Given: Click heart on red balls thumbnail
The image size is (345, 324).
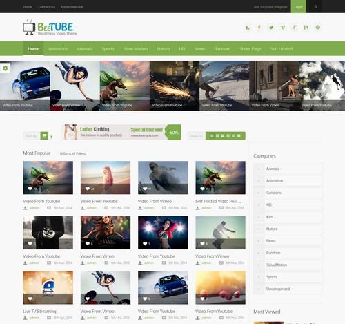Looking at the screenshot, I should (202, 298).
